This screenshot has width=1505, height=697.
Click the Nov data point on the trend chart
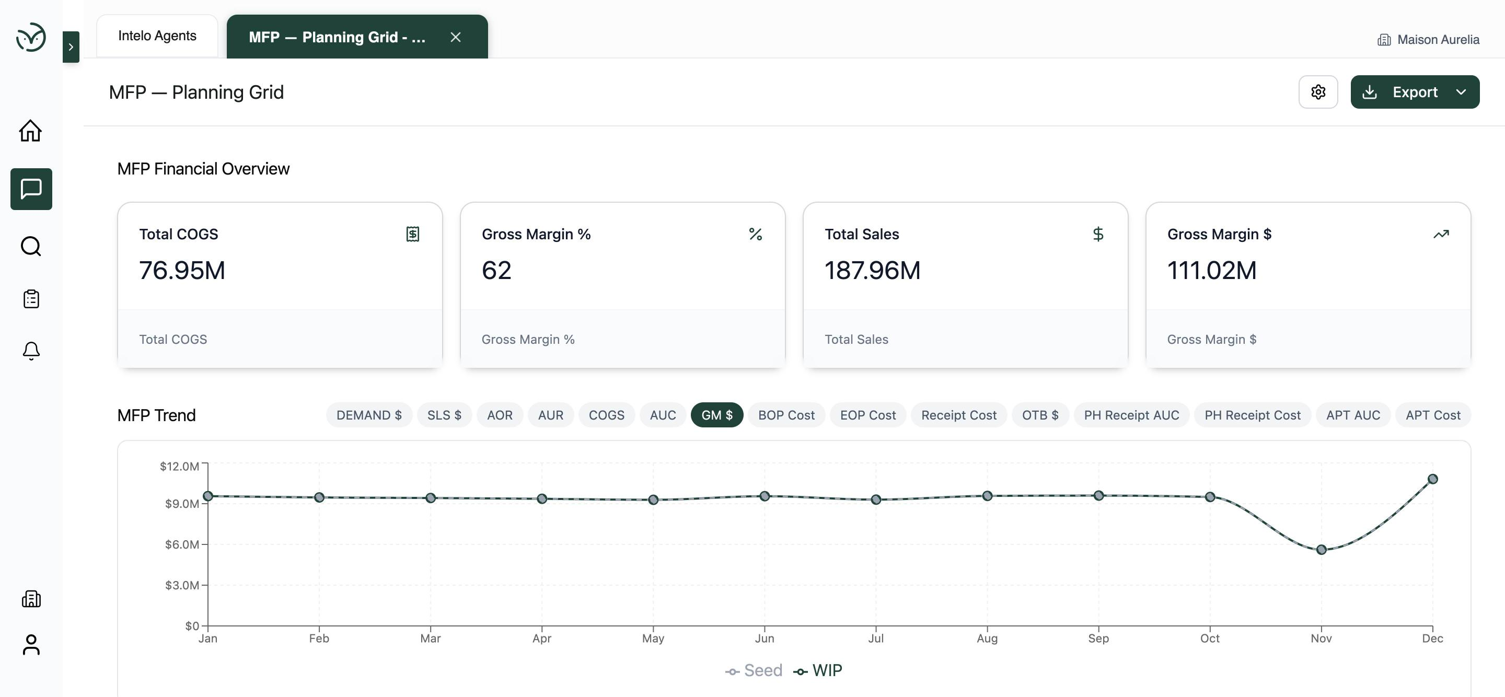(x=1322, y=550)
